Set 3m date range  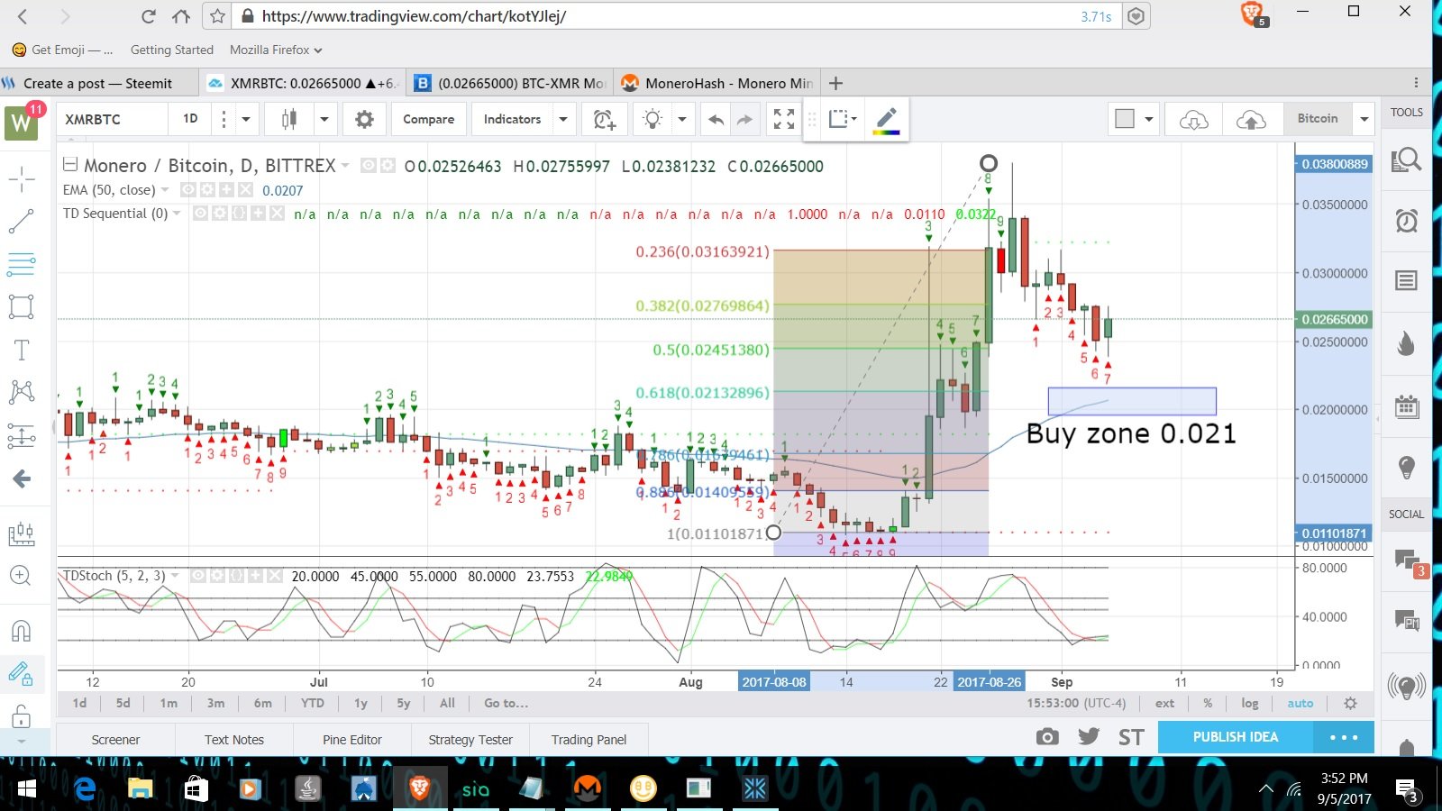pos(216,703)
